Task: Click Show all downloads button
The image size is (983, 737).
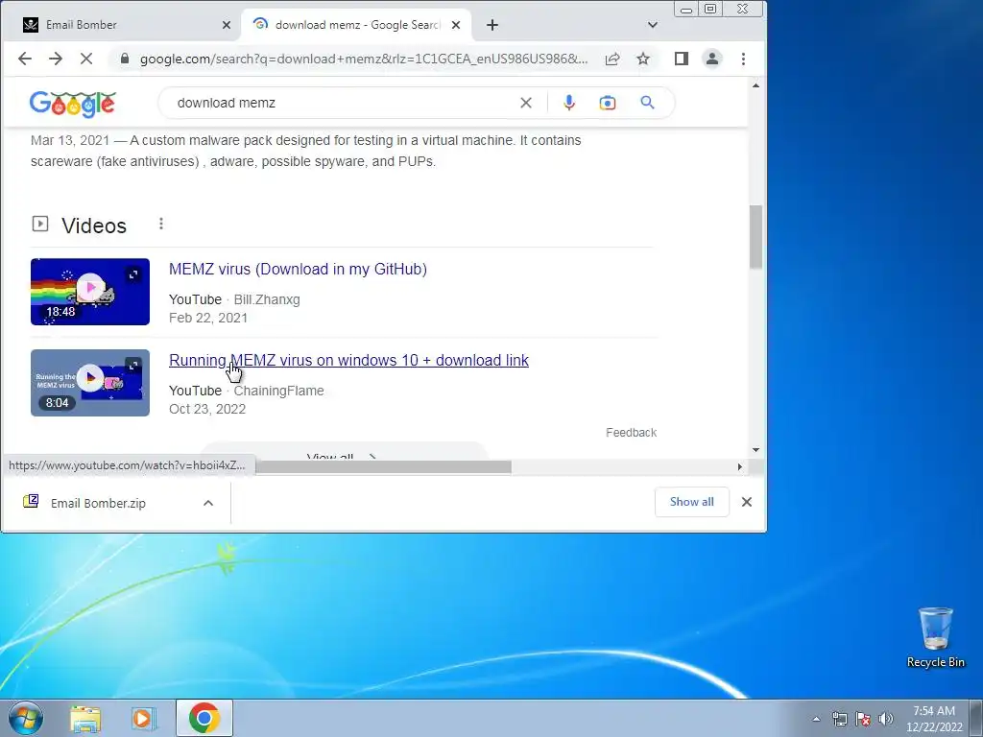Action: pyautogui.click(x=691, y=502)
